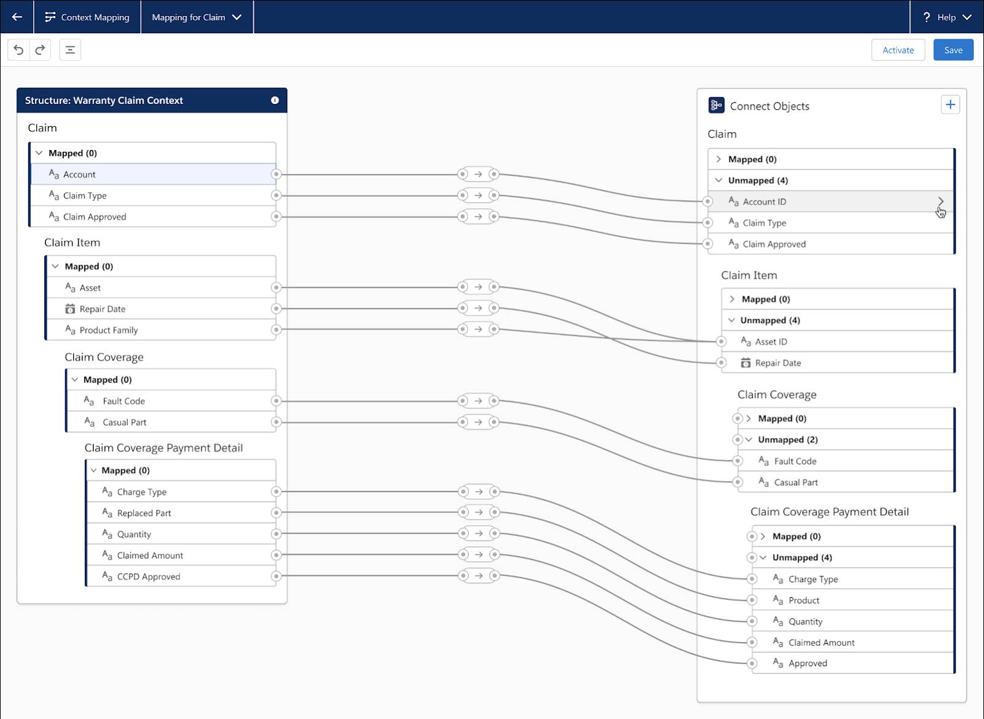Viewport: 984px width, 719px height.
Task: Click the undo icon
Action: tap(18, 50)
